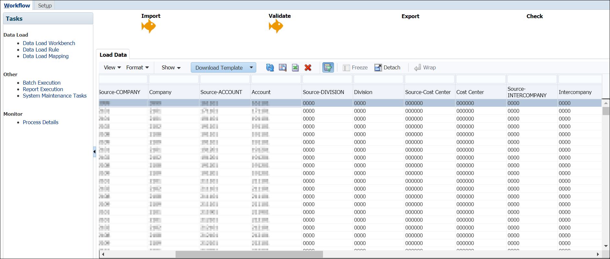Click filter field above Source-Cost Center column

pyautogui.click(x=430, y=79)
